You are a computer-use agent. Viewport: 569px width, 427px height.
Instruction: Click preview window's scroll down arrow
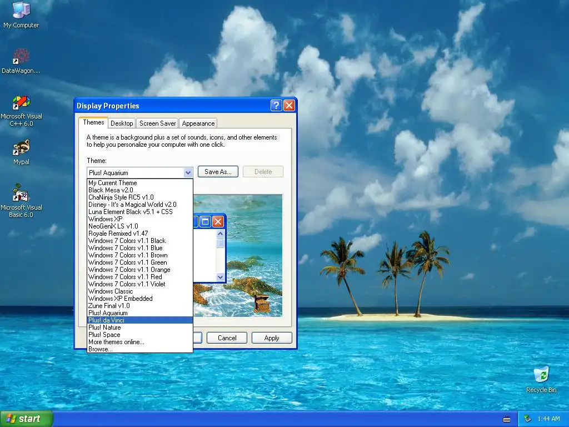(220, 277)
